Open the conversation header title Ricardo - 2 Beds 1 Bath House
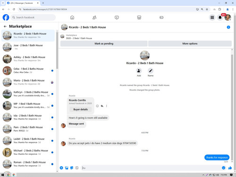This screenshot has height=177, width=236. coord(87,27)
